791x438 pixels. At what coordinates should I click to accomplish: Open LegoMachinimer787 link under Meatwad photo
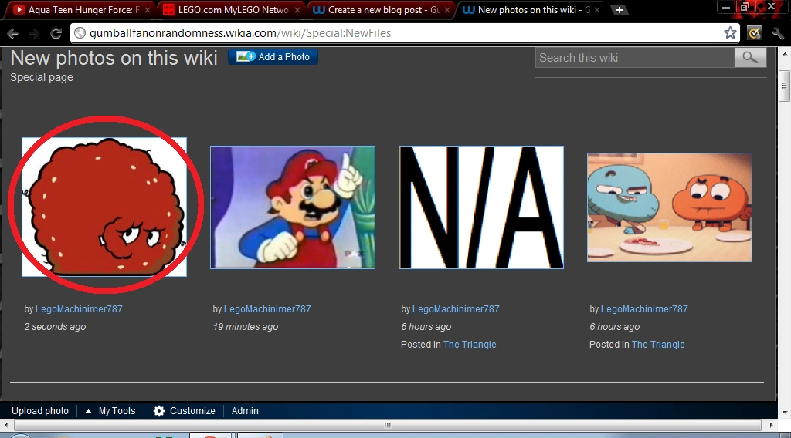click(x=79, y=309)
